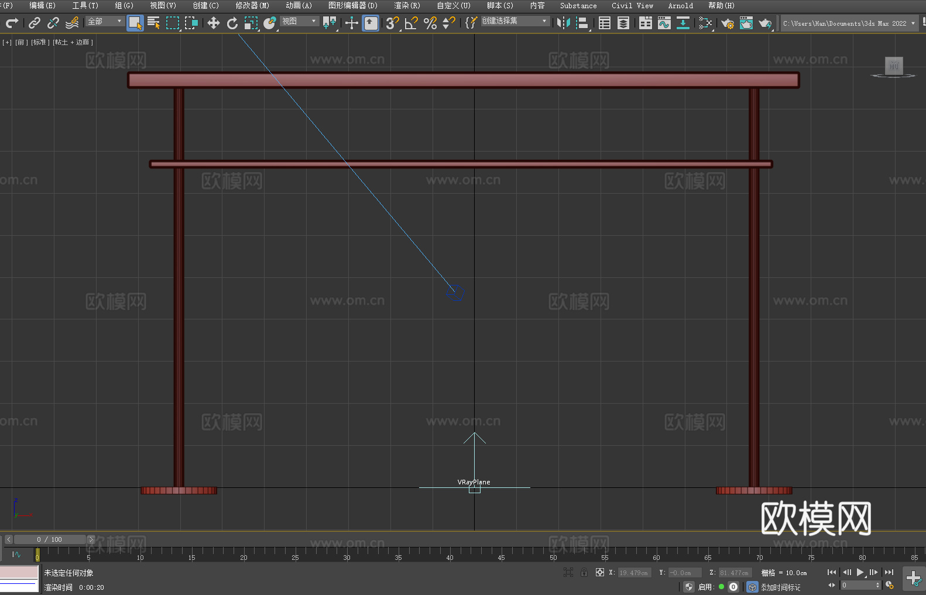The width and height of the screenshot is (926, 595).
Task: Toggle the 3D Snaps button
Action: (x=392, y=23)
